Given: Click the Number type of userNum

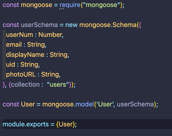Looking at the screenshot, I should (x=51, y=35).
